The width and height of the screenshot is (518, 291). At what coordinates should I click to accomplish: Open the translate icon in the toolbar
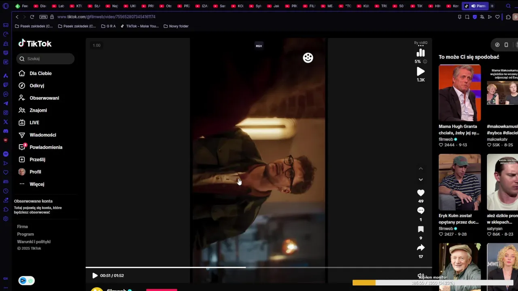point(482,17)
